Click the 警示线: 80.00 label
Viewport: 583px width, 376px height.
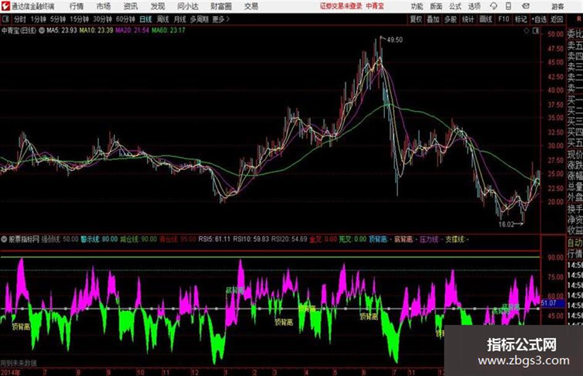coord(99,239)
